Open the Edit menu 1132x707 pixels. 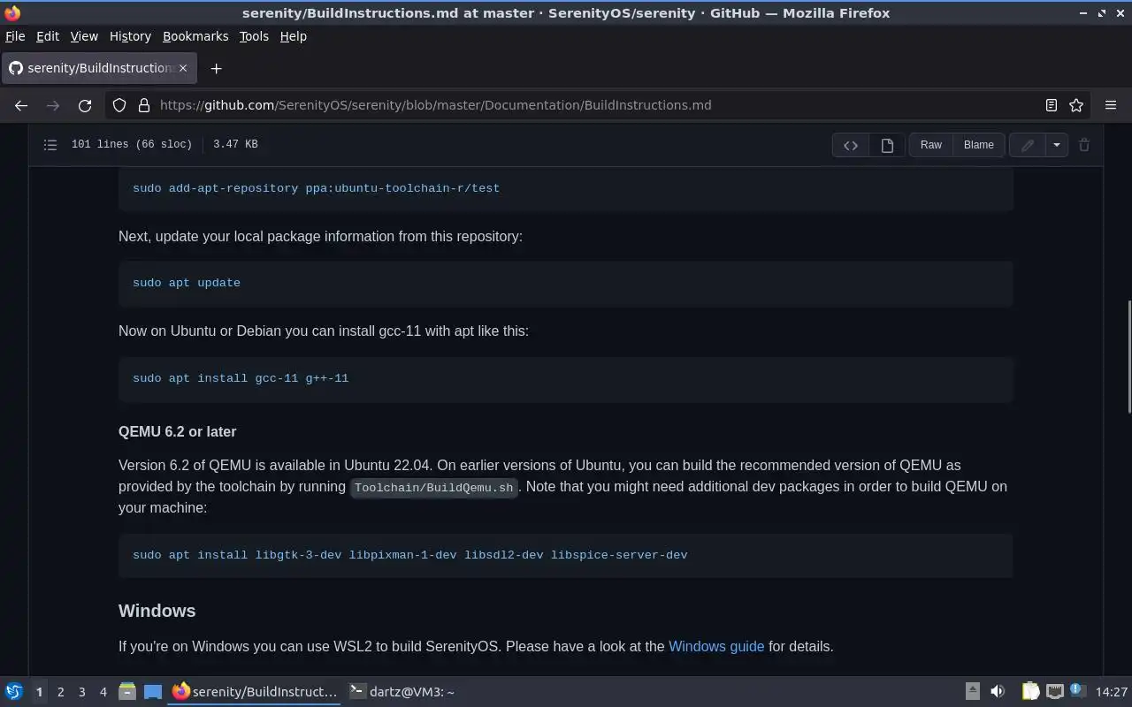[48, 36]
